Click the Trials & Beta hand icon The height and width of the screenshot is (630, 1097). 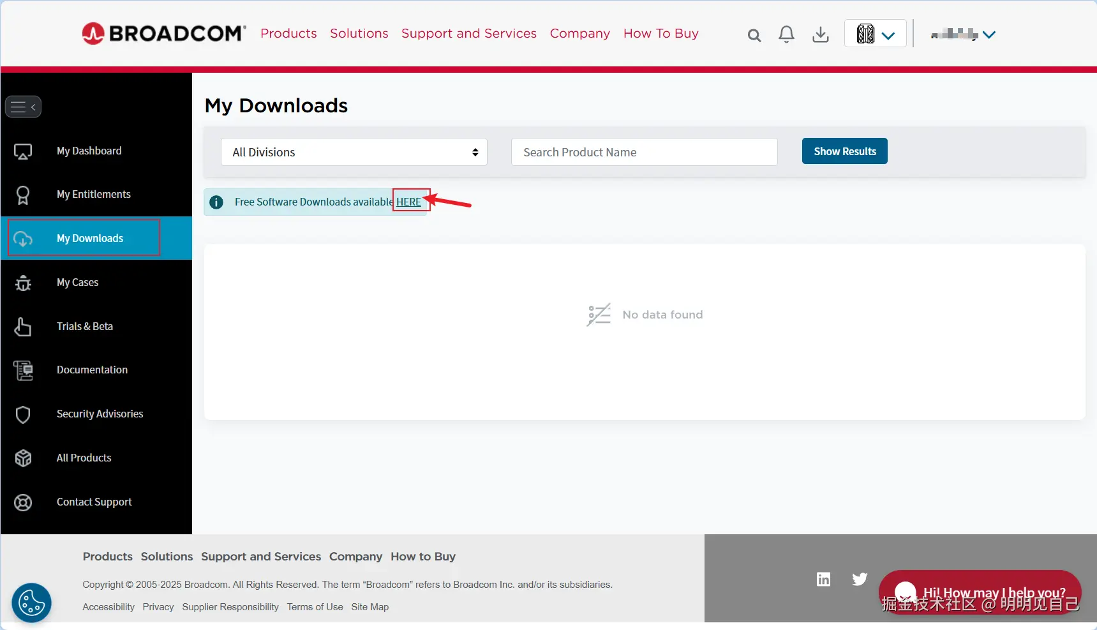[x=23, y=327]
